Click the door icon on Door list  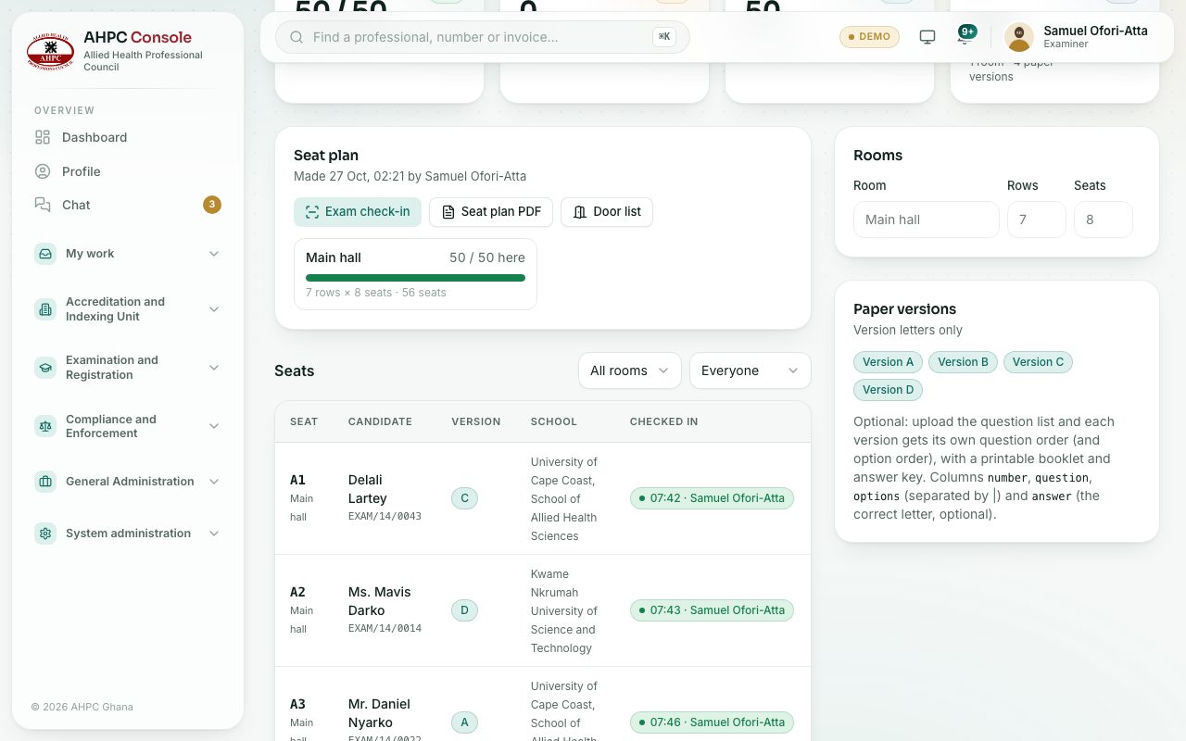pos(580,212)
